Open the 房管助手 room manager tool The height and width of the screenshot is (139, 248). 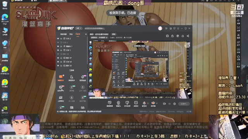pyautogui.click(x=71, y=78)
